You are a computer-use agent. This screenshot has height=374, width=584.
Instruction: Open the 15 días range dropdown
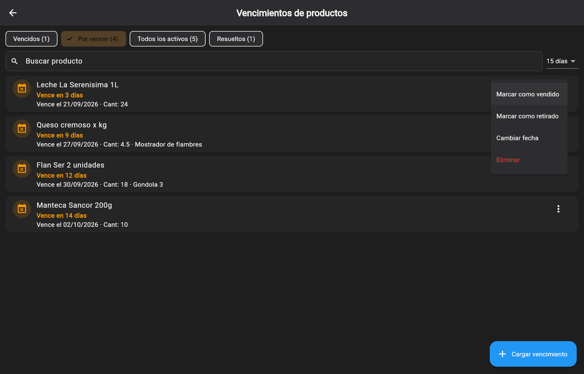pos(562,61)
